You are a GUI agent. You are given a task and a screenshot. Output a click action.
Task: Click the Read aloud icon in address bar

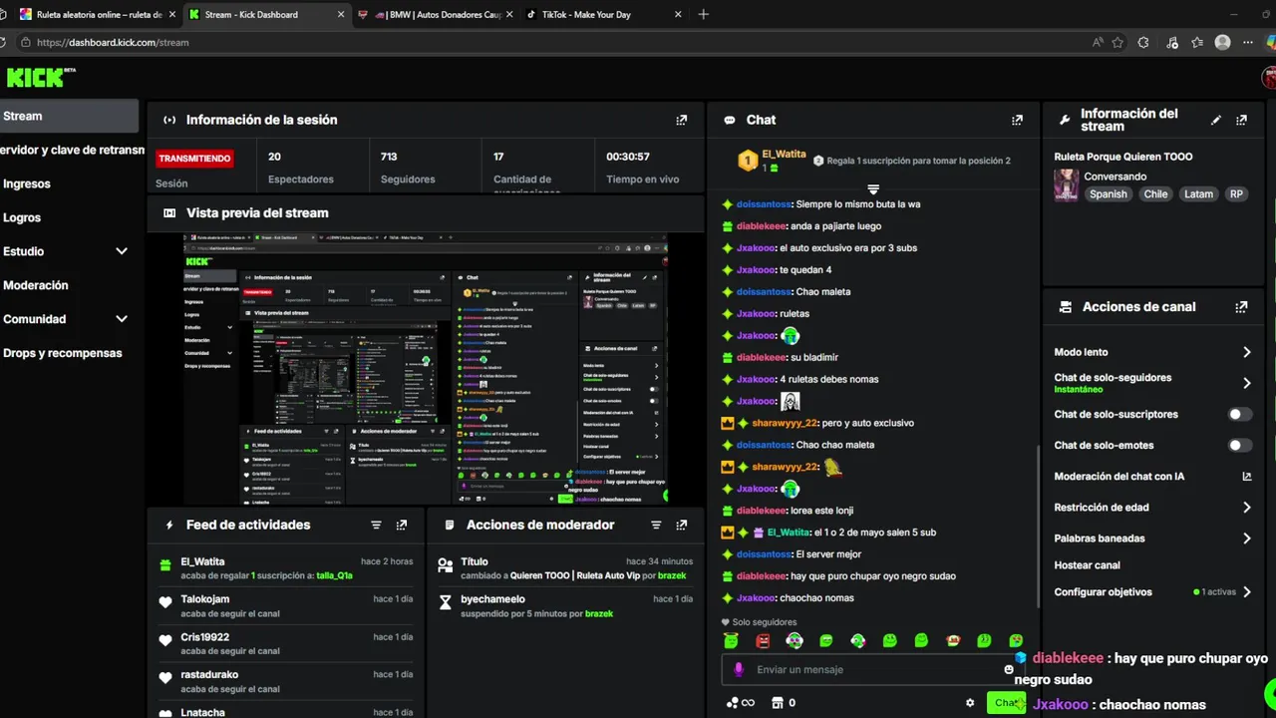coord(1098,43)
